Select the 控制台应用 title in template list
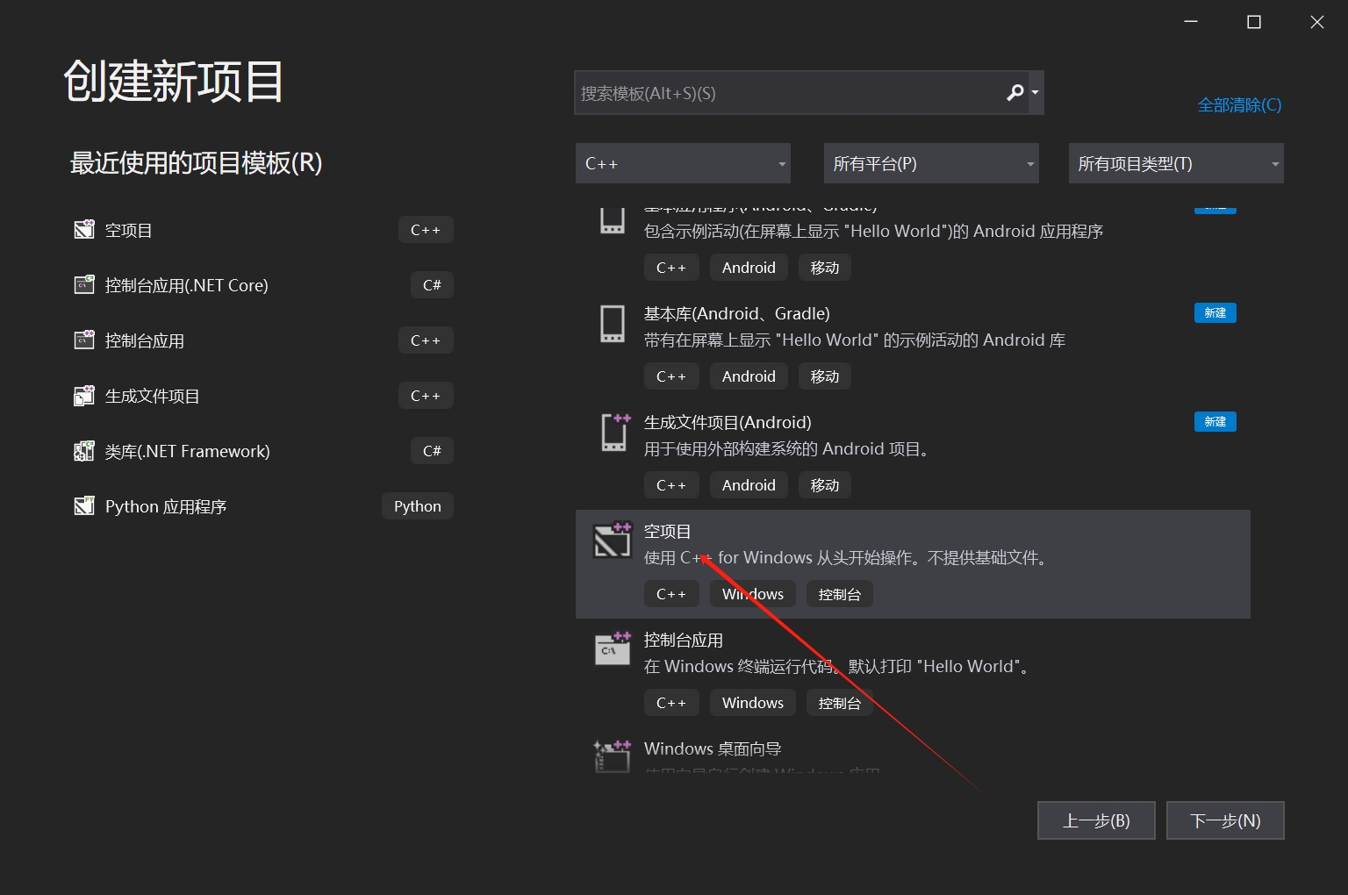 [x=684, y=640]
